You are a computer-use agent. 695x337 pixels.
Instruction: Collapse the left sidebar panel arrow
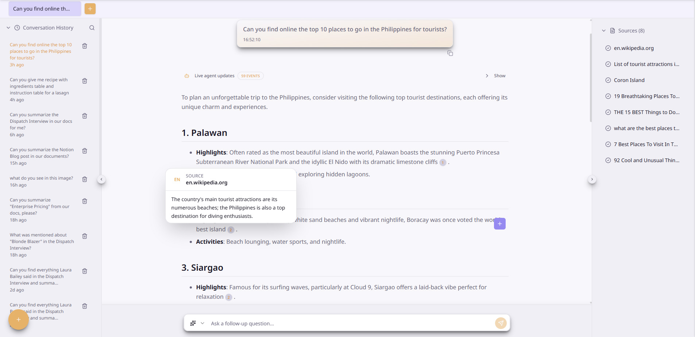(x=101, y=179)
